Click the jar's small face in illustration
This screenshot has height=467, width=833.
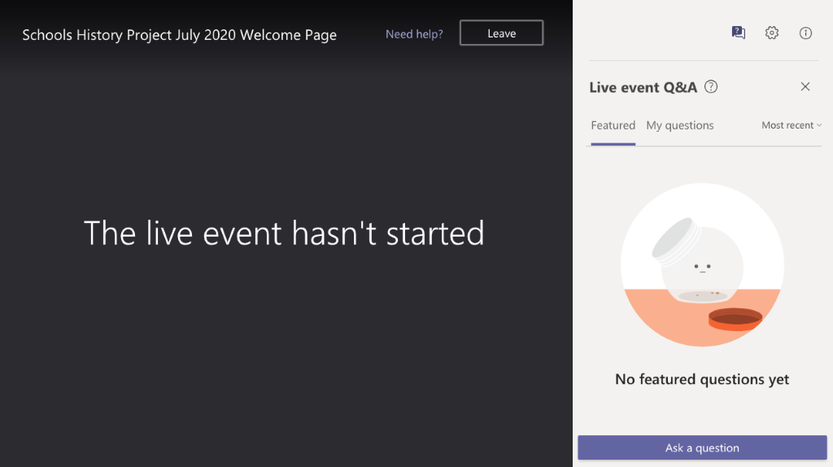pyautogui.click(x=702, y=268)
